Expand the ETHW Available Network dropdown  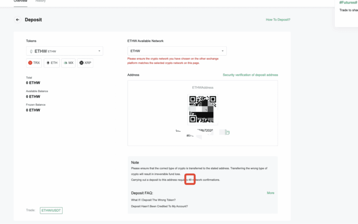pos(177,51)
